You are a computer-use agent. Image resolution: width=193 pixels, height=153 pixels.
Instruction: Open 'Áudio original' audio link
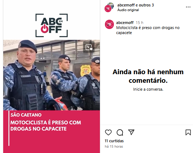tap(128, 10)
